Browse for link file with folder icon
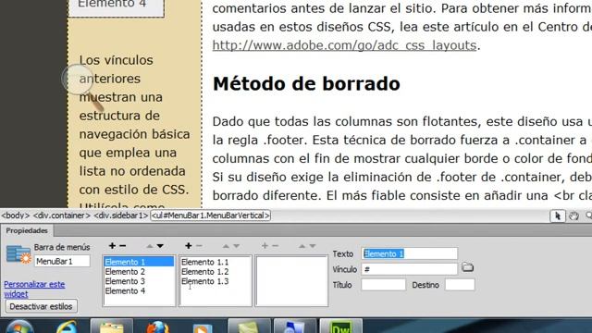The width and height of the screenshot is (592, 333). (x=467, y=267)
